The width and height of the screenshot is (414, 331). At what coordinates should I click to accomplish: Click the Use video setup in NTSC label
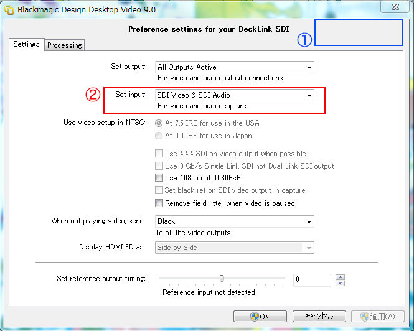coord(105,123)
